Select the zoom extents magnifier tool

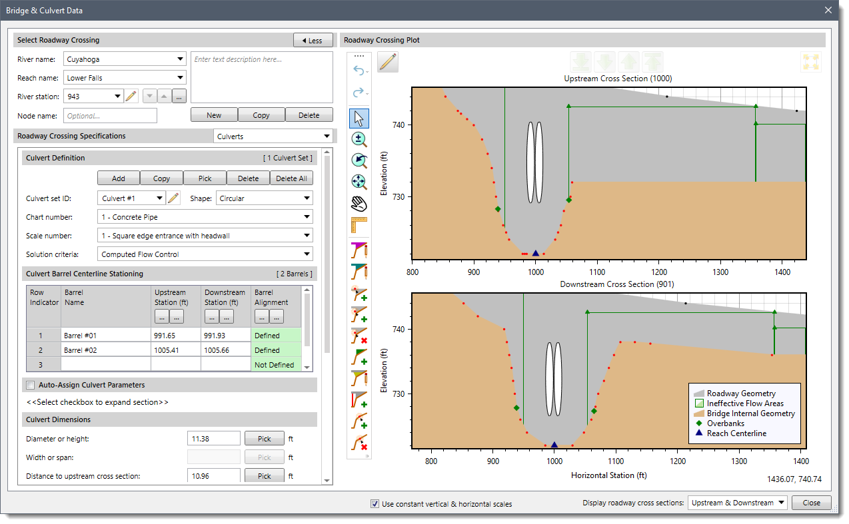pyautogui.click(x=359, y=182)
